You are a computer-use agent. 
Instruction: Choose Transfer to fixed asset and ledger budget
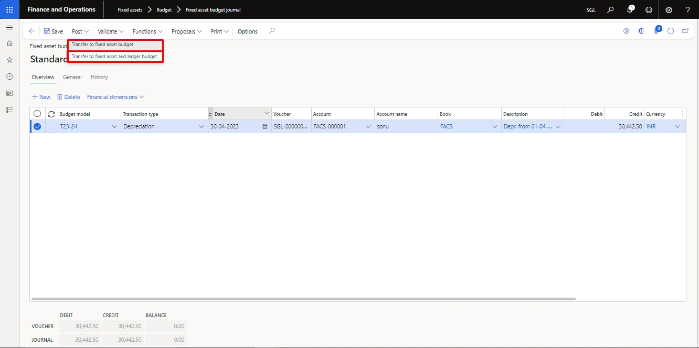(115, 57)
